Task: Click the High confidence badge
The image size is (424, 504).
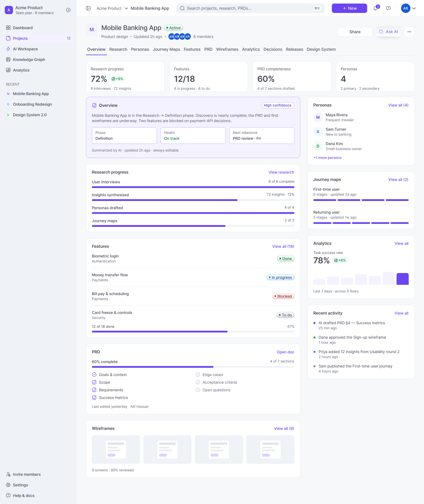Action: pyautogui.click(x=278, y=105)
